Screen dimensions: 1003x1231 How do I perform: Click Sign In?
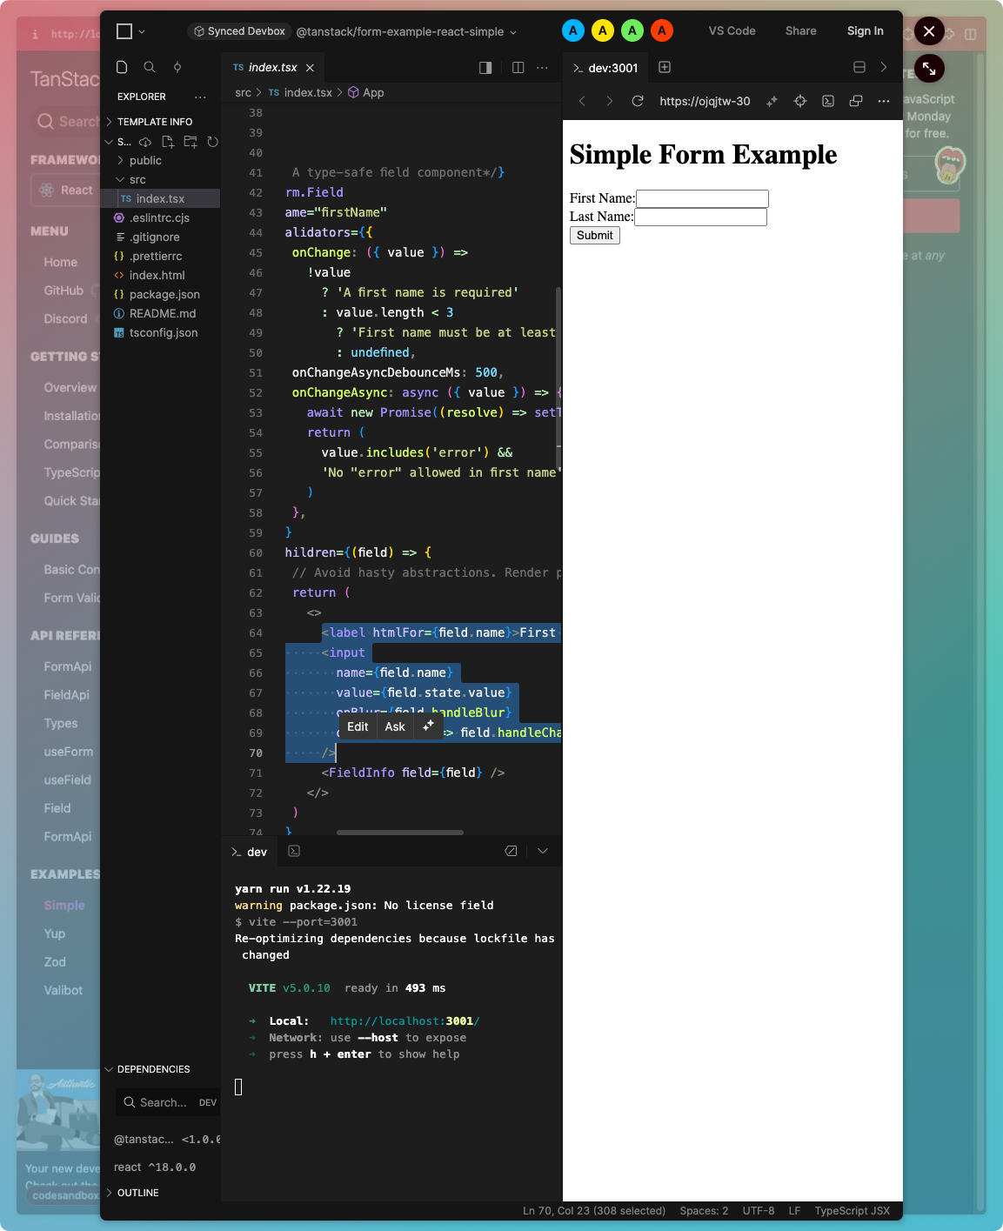click(866, 31)
